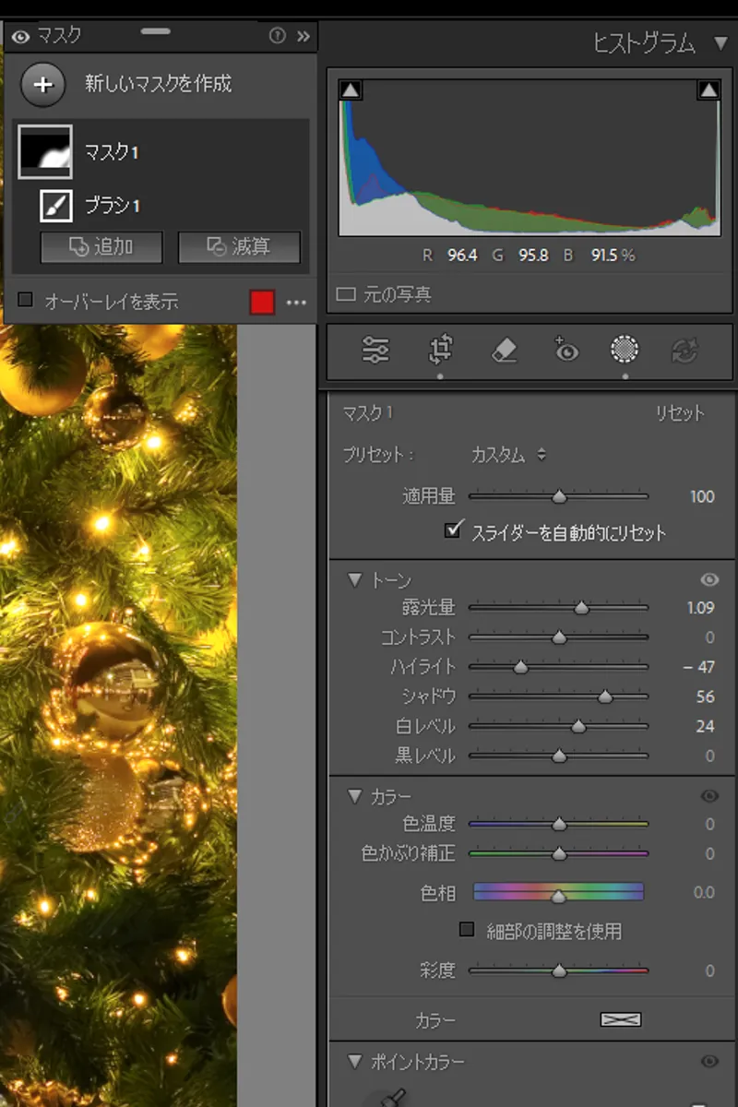
Task: Collapse the ヒストグラム panel triangle
Action: (720, 42)
